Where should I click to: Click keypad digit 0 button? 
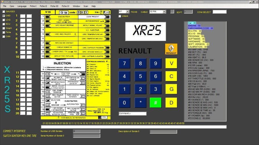pyautogui.click(x=124, y=103)
